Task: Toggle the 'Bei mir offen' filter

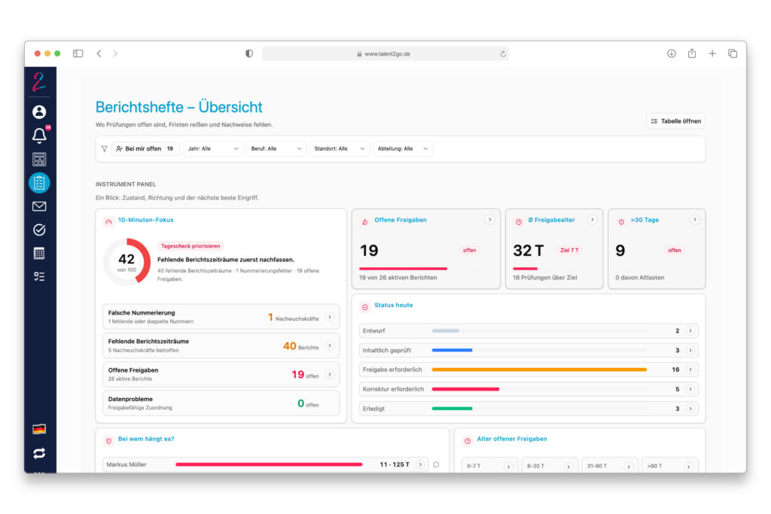Action: click(145, 148)
